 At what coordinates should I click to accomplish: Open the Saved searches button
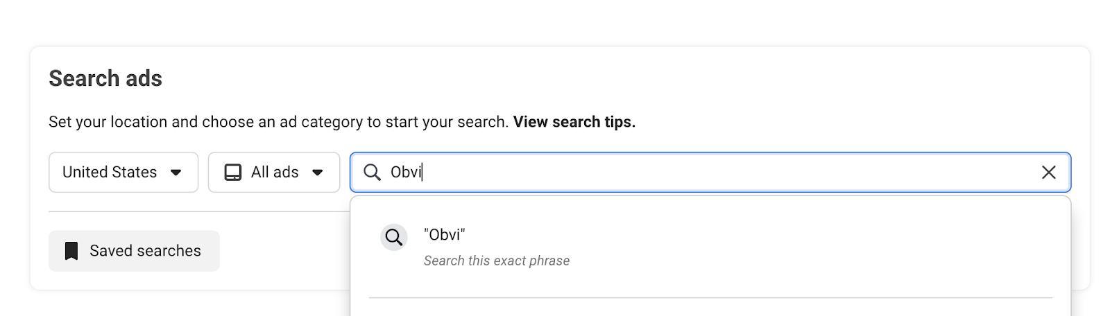pyautogui.click(x=134, y=251)
